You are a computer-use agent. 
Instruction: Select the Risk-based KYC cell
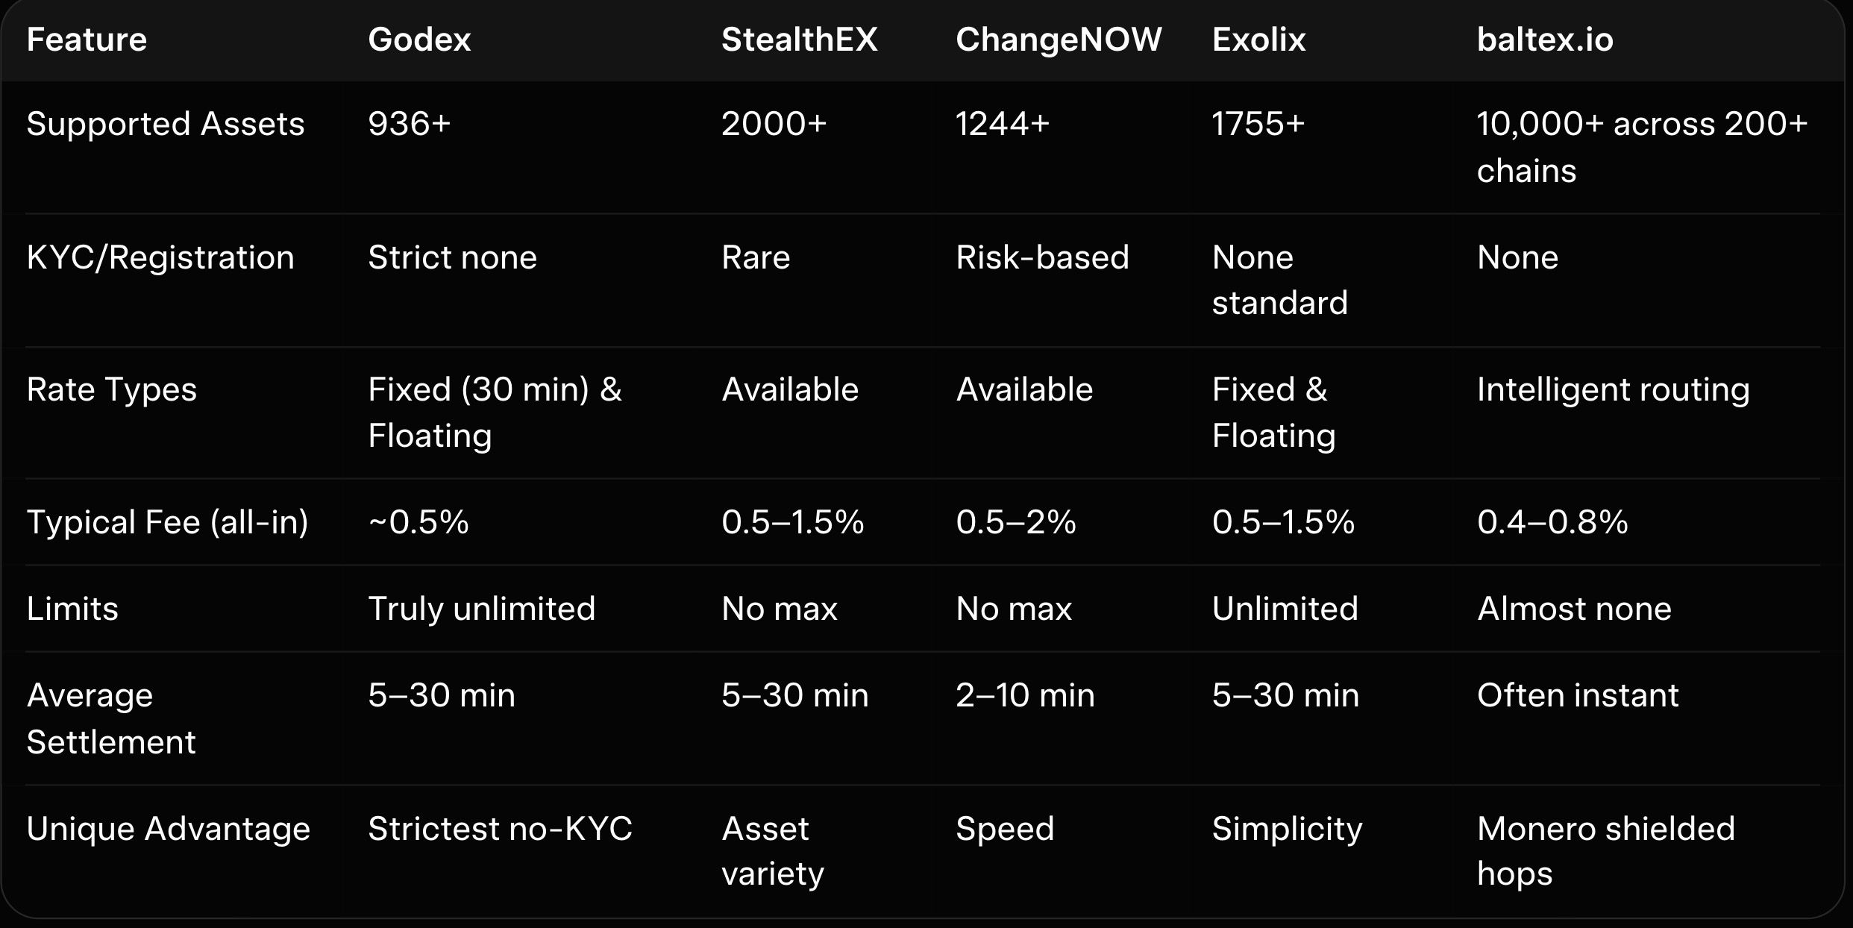pyautogui.click(x=1042, y=257)
